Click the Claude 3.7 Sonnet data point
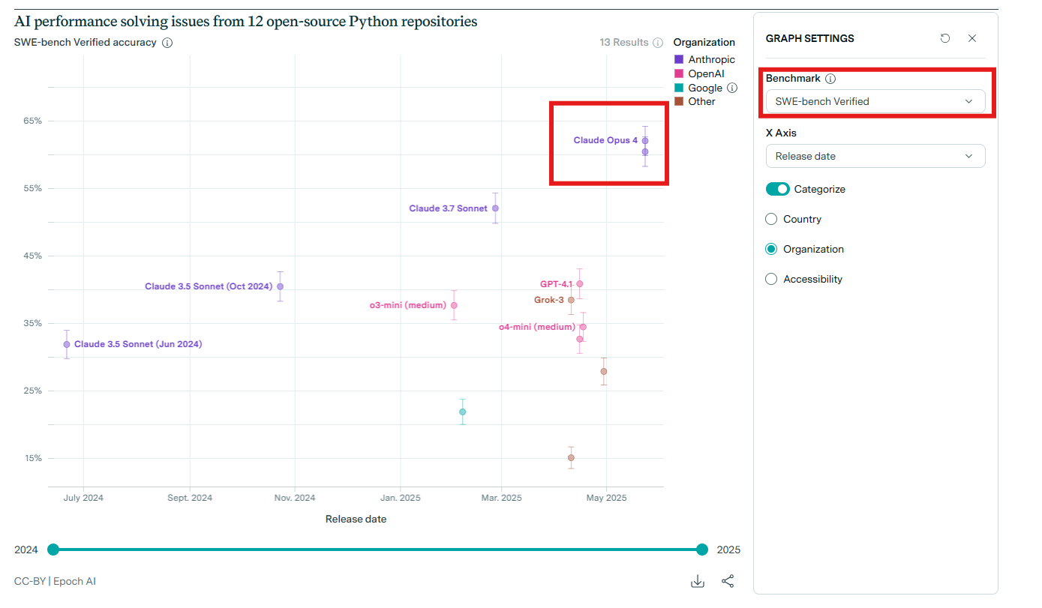1042x608 pixels. (495, 208)
